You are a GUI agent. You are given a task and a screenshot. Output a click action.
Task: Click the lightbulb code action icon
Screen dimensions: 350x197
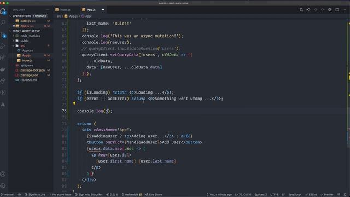coord(74,103)
